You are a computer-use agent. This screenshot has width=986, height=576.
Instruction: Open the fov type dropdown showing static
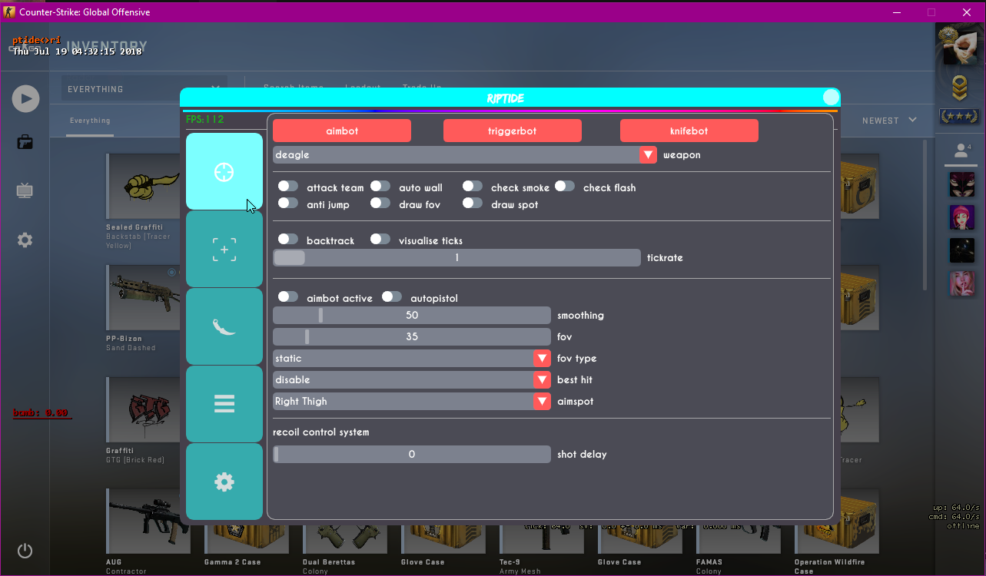(412, 358)
